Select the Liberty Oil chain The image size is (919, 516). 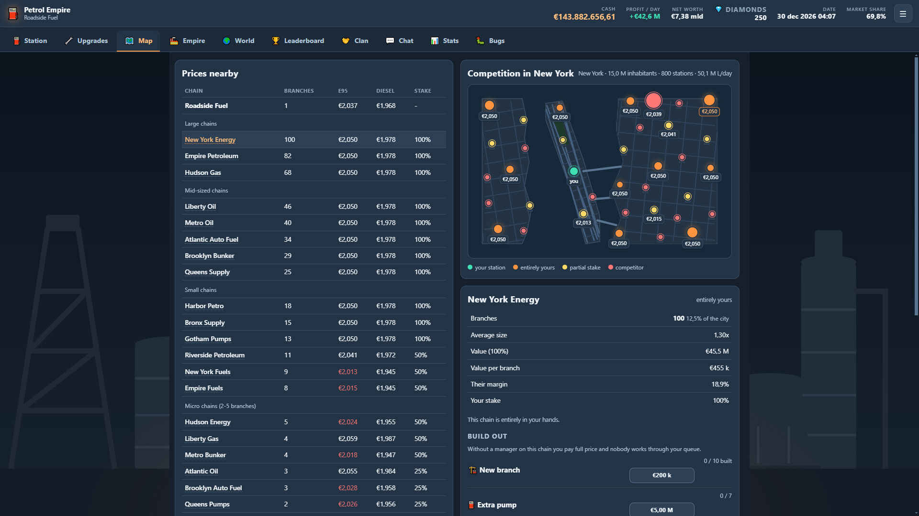tap(201, 206)
